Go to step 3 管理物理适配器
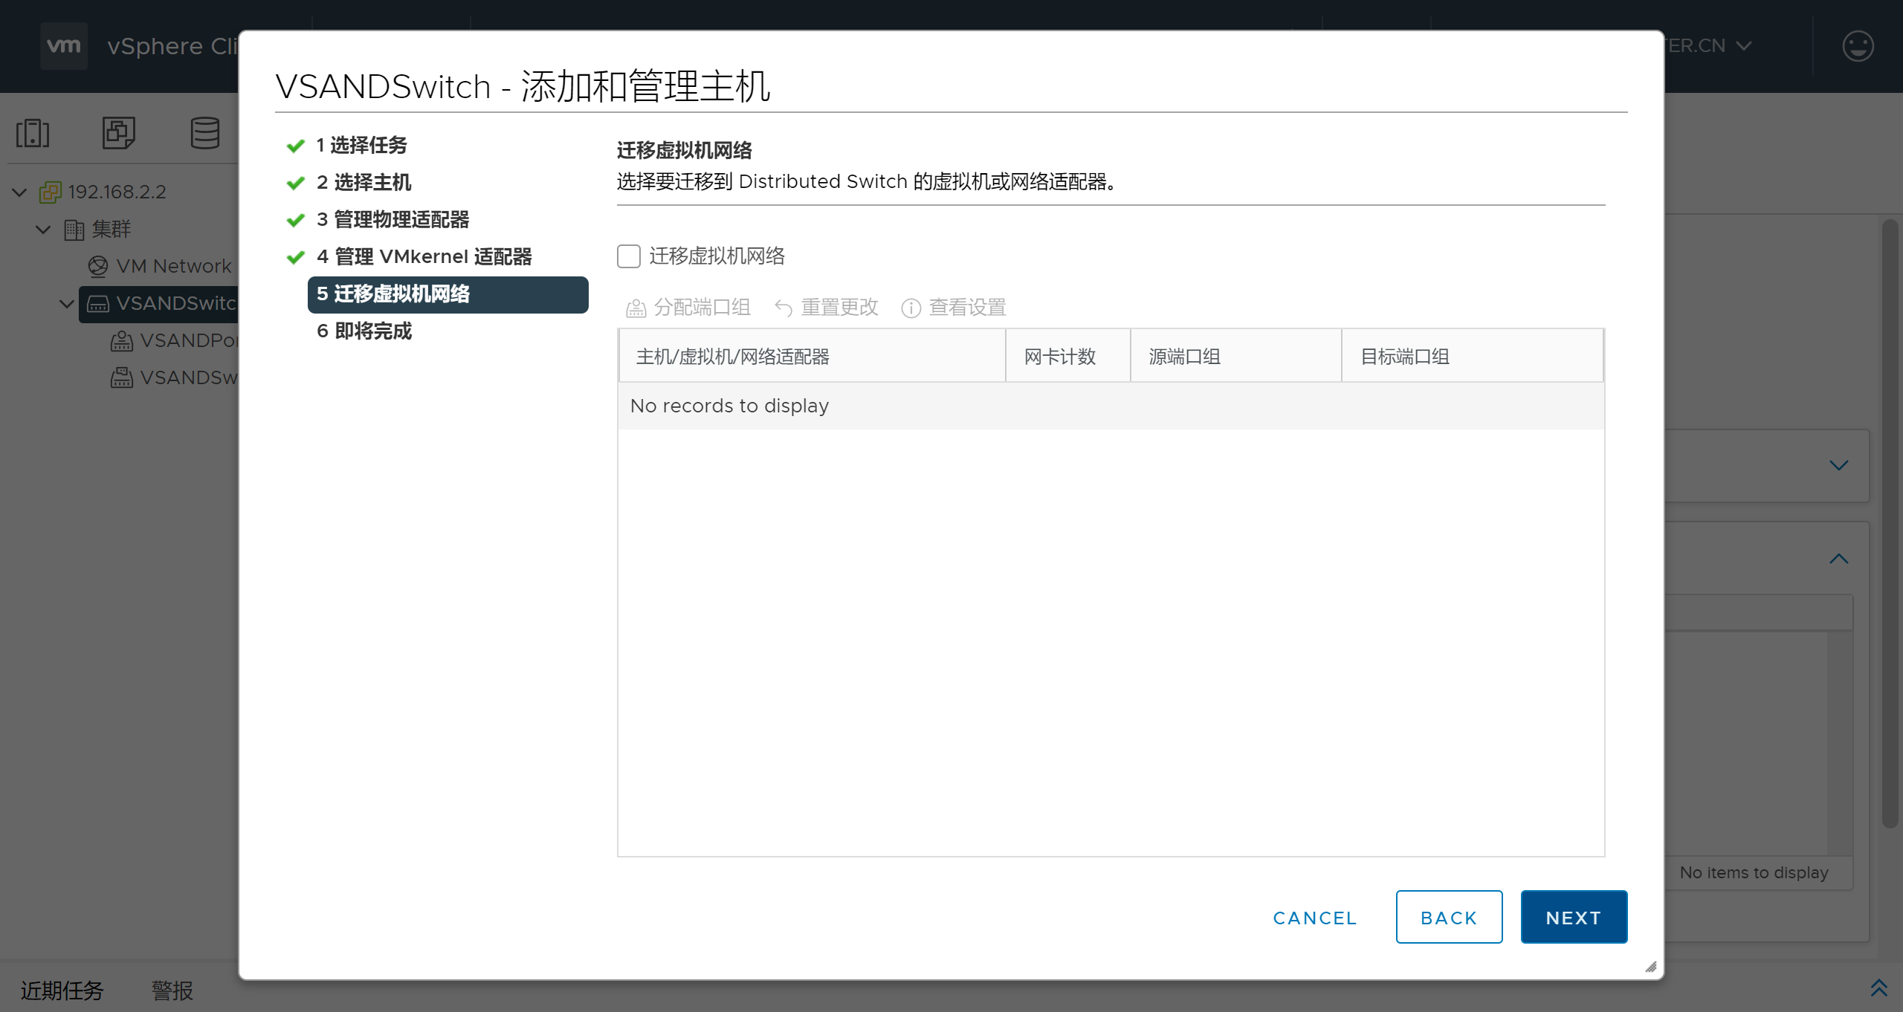This screenshot has width=1903, height=1012. coord(392,220)
